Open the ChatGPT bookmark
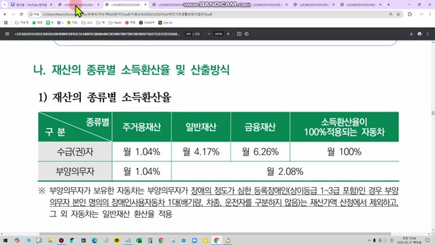Viewport: 435px width, 245px height. point(147,22)
